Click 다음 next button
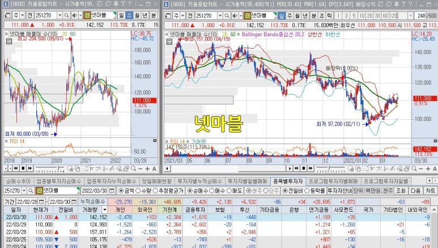This screenshot has height=248, width=438. (415, 191)
